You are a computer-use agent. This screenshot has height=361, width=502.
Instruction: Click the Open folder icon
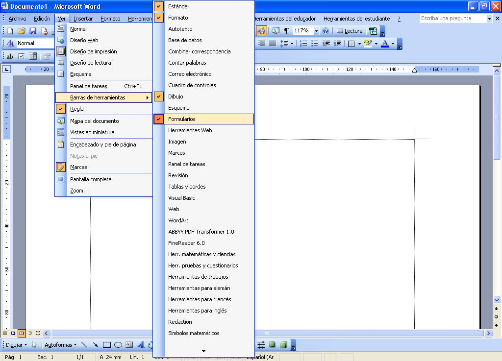22,31
